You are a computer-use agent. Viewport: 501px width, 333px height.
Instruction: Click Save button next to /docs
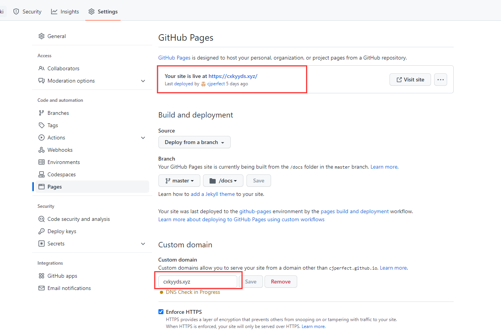[259, 181]
